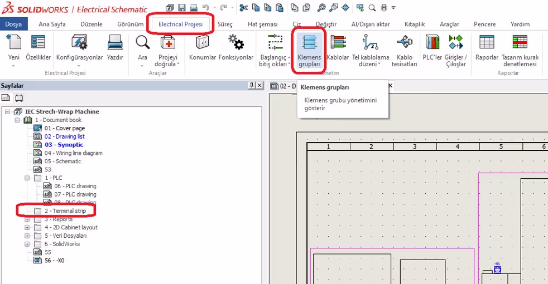Collapse the IEC Strech-Wrap Machine project node
Screen dimensions: 548x284
[7, 111]
